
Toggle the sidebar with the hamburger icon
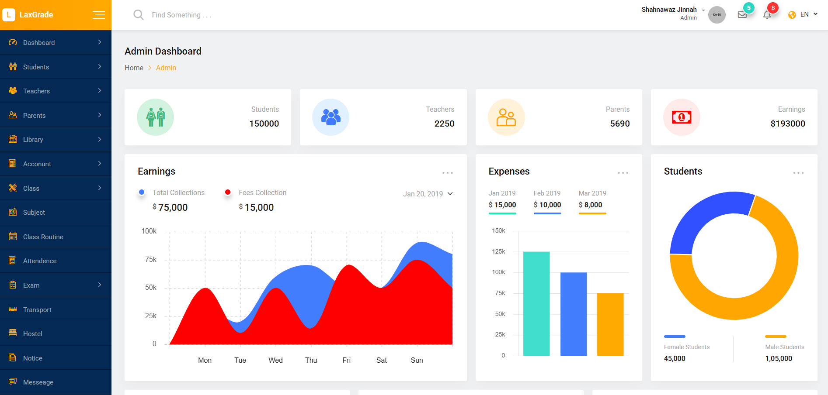coord(99,14)
